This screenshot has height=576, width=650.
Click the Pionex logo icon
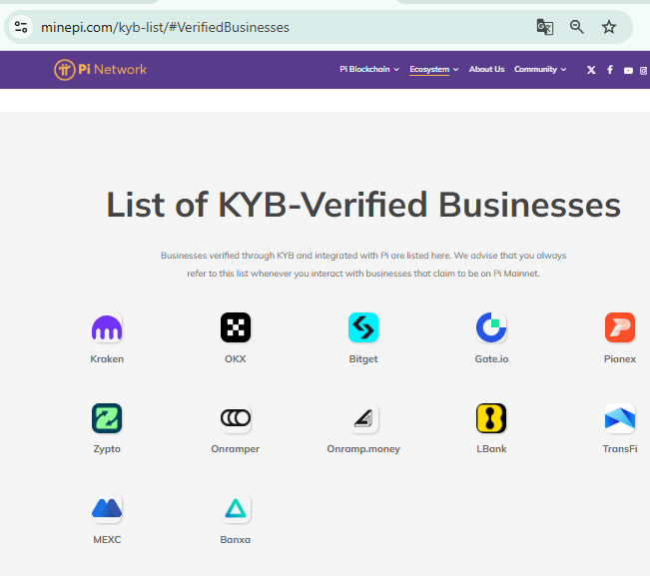(x=620, y=327)
